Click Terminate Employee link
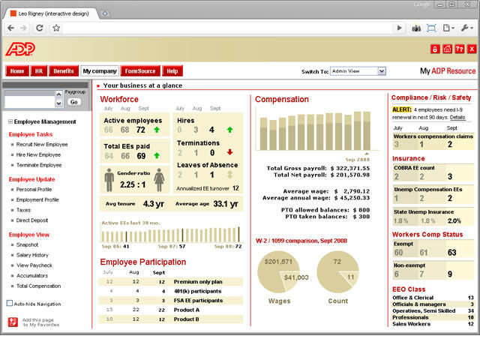Screen dimensions: 480x360 click(39, 165)
